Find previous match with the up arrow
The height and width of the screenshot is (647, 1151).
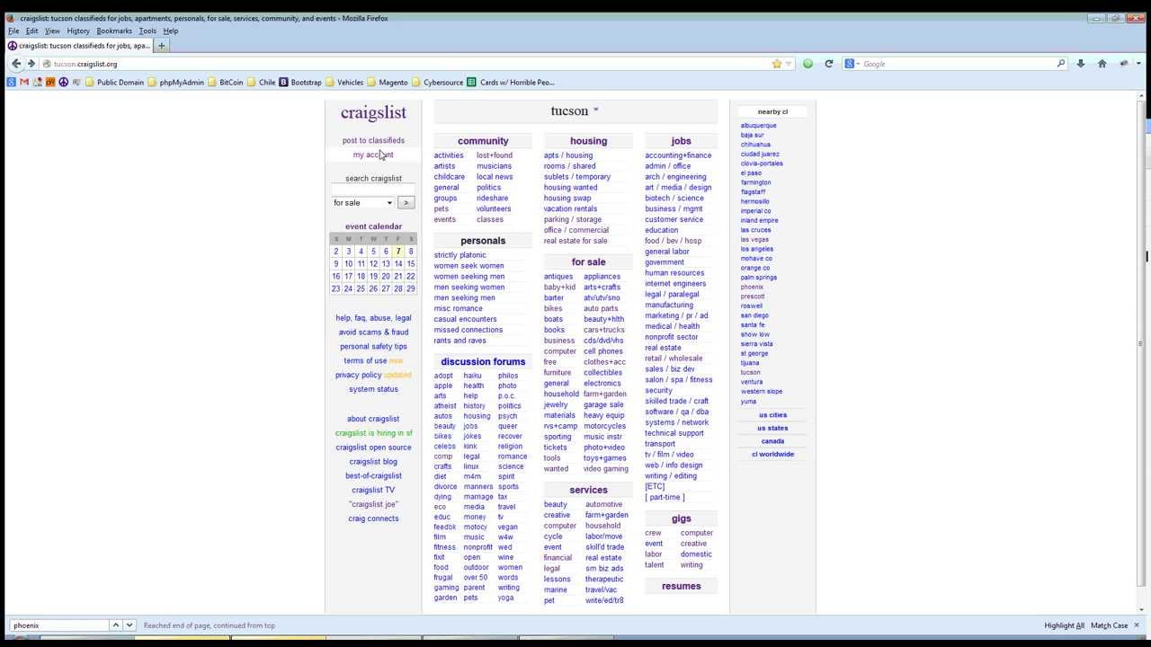(x=115, y=625)
